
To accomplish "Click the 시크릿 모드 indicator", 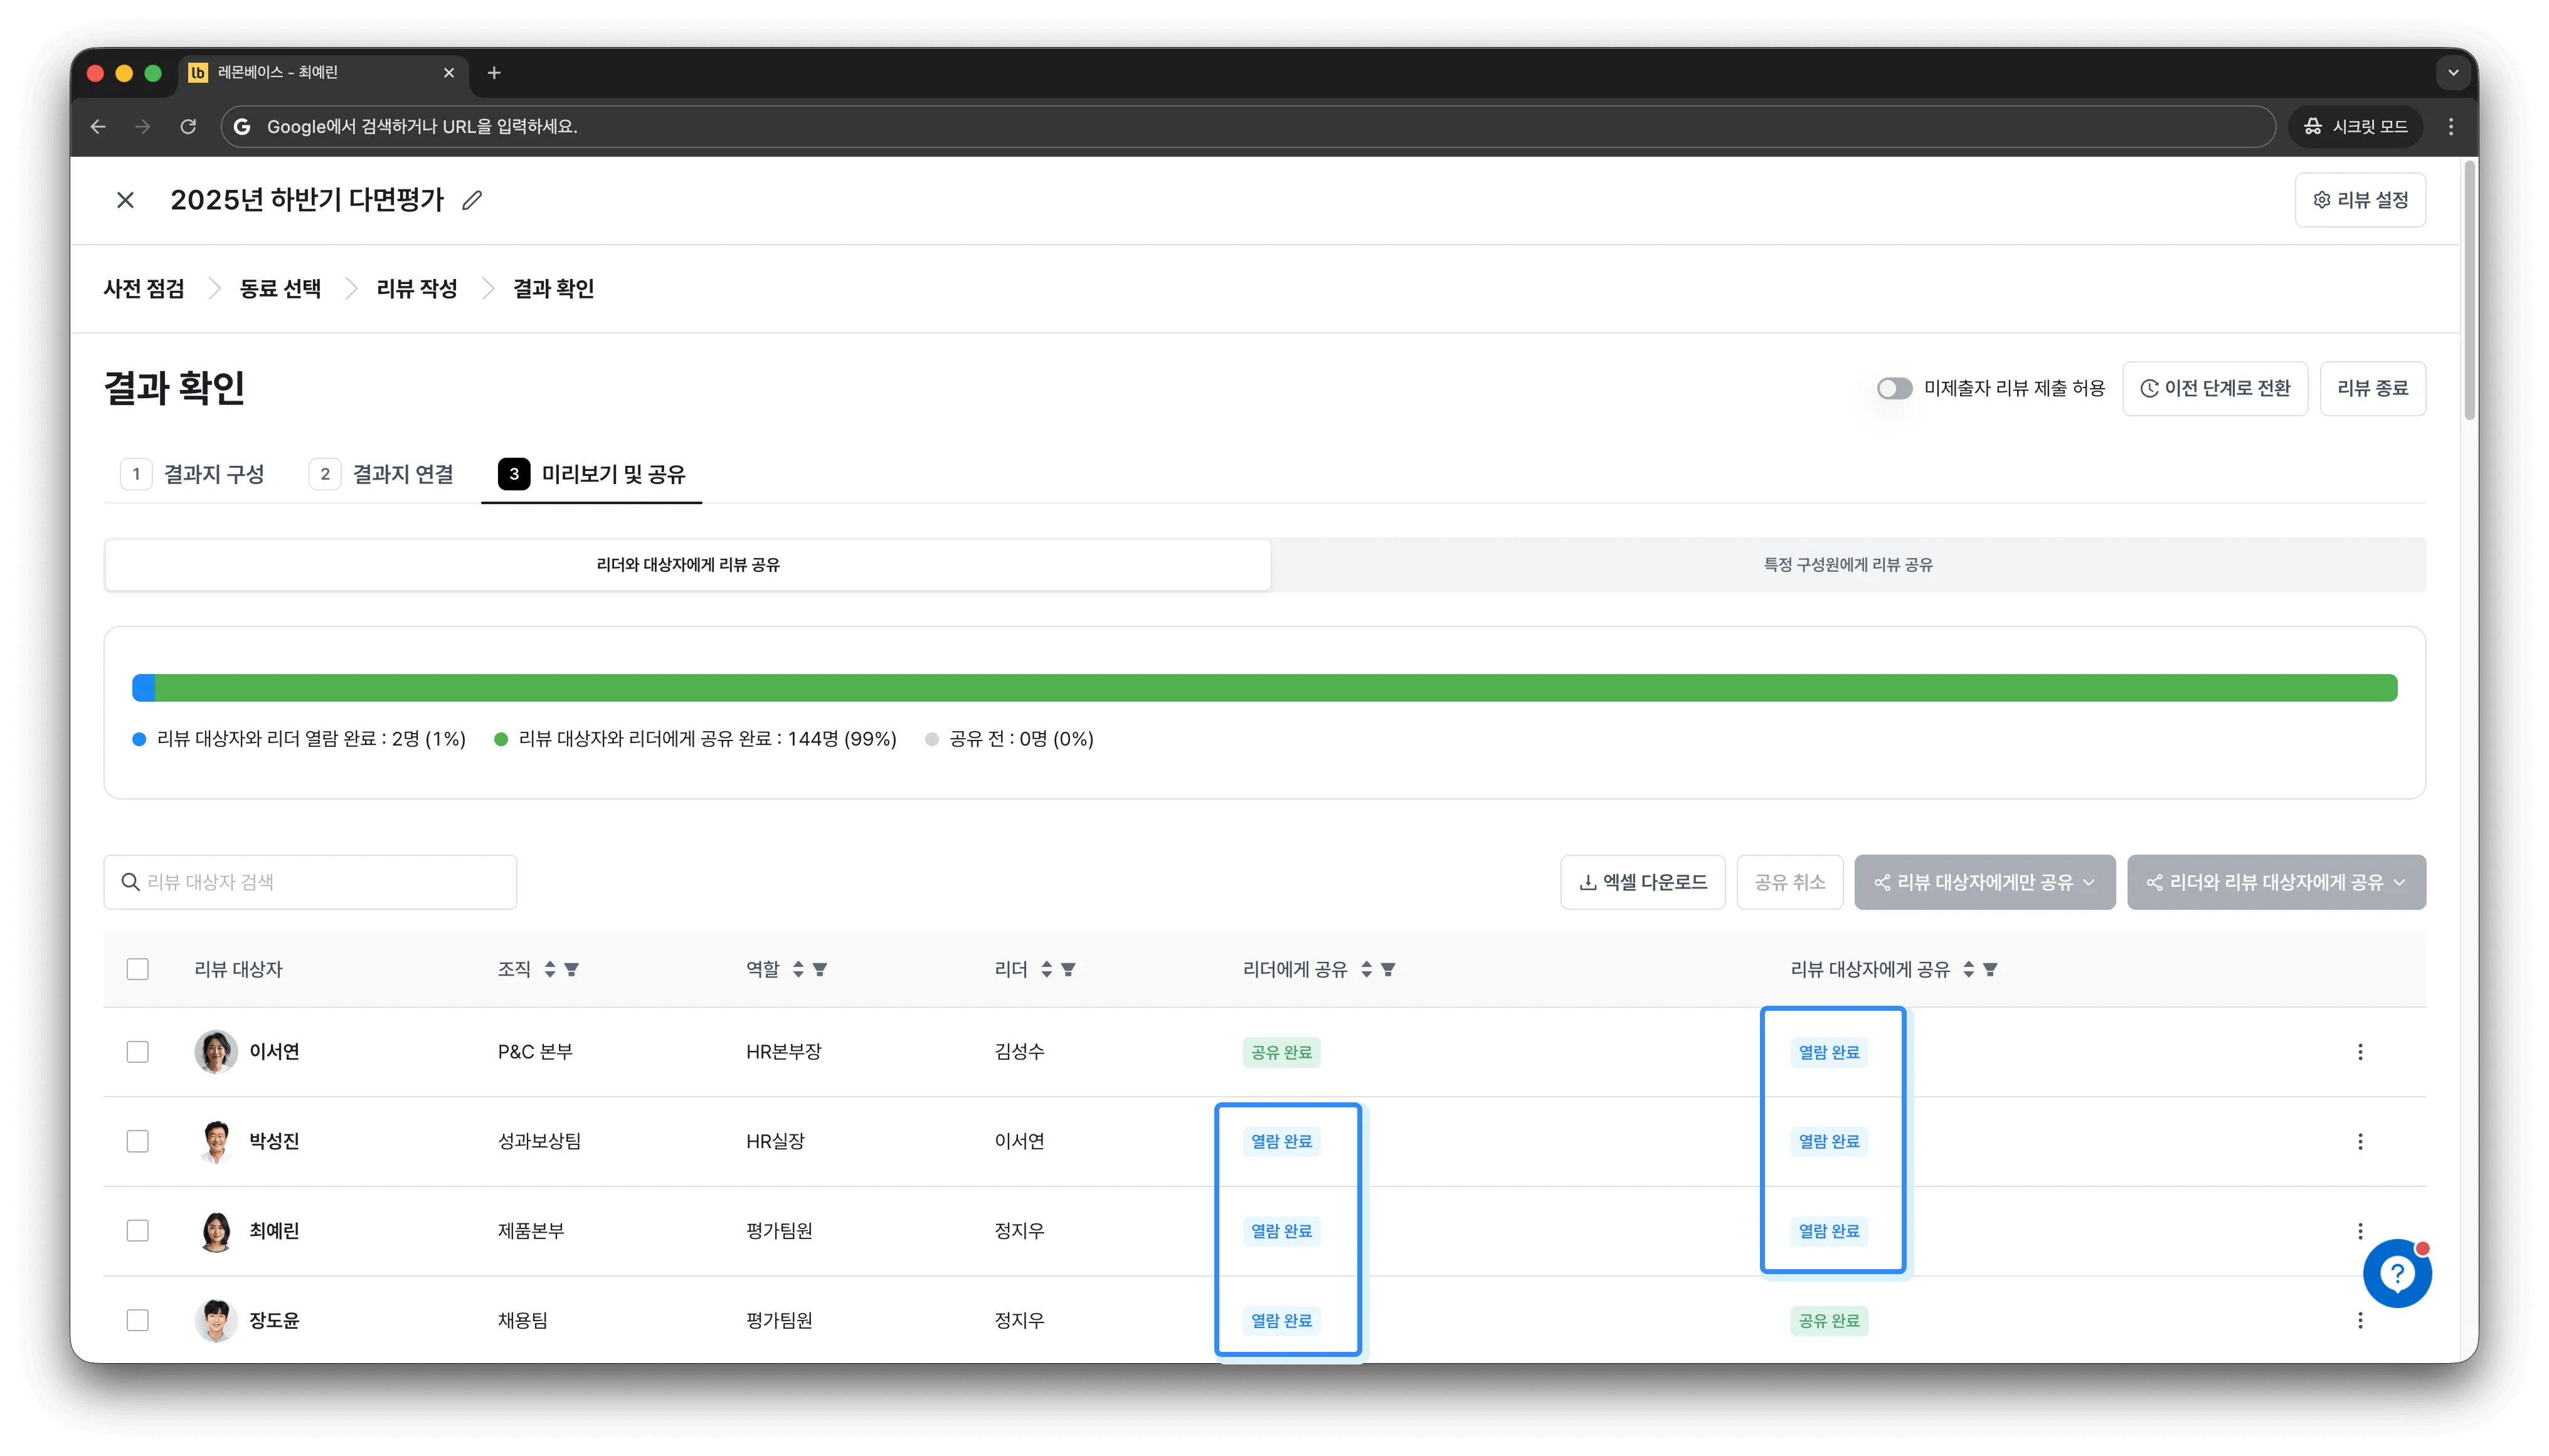I will [2355, 126].
